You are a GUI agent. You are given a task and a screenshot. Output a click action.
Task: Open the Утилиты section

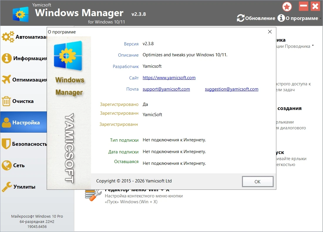[x=23, y=187]
